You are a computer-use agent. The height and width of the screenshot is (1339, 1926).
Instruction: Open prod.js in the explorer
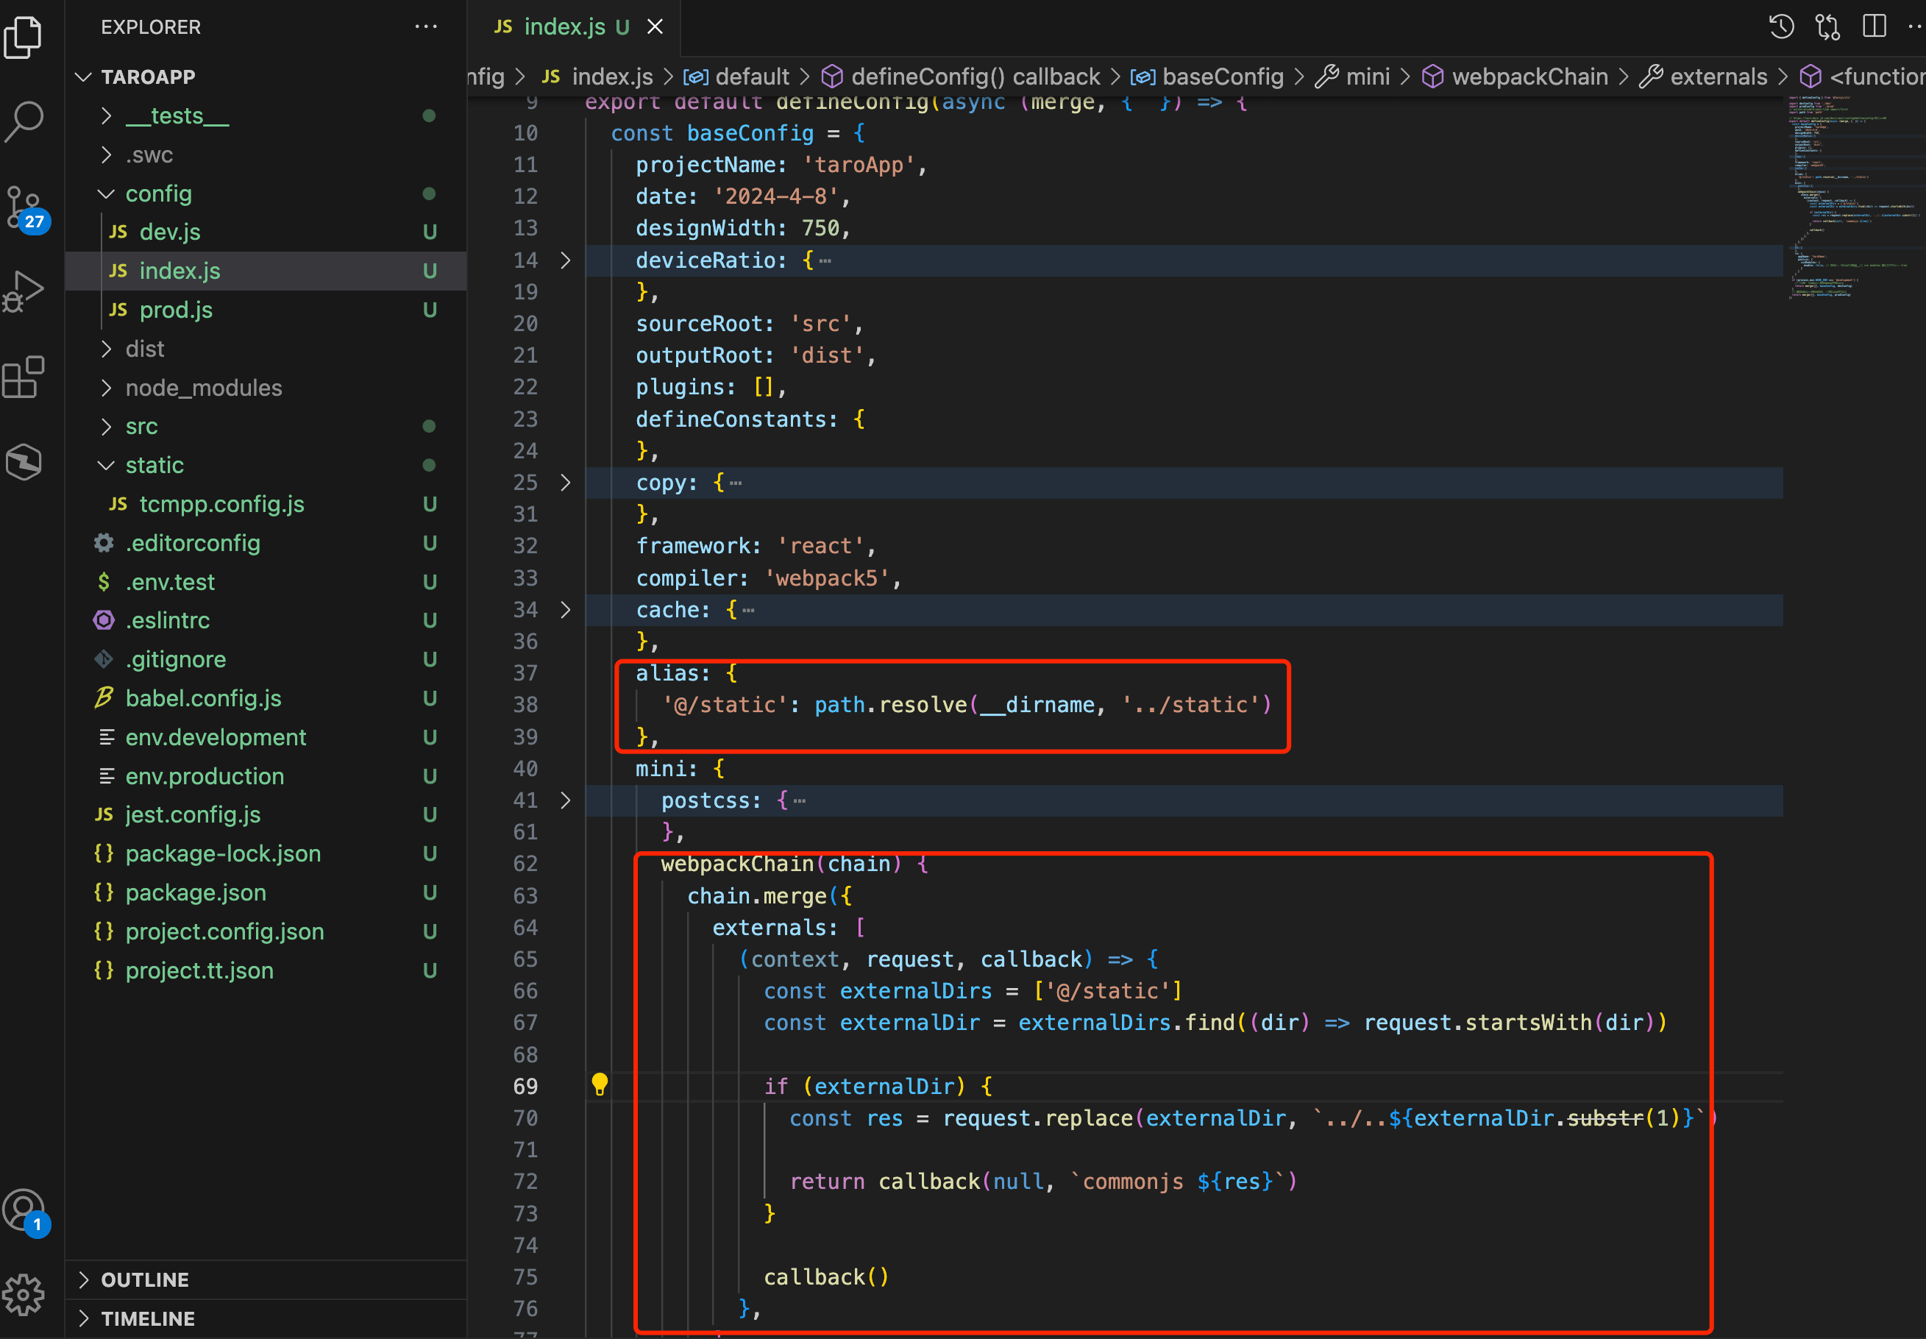[x=175, y=310]
